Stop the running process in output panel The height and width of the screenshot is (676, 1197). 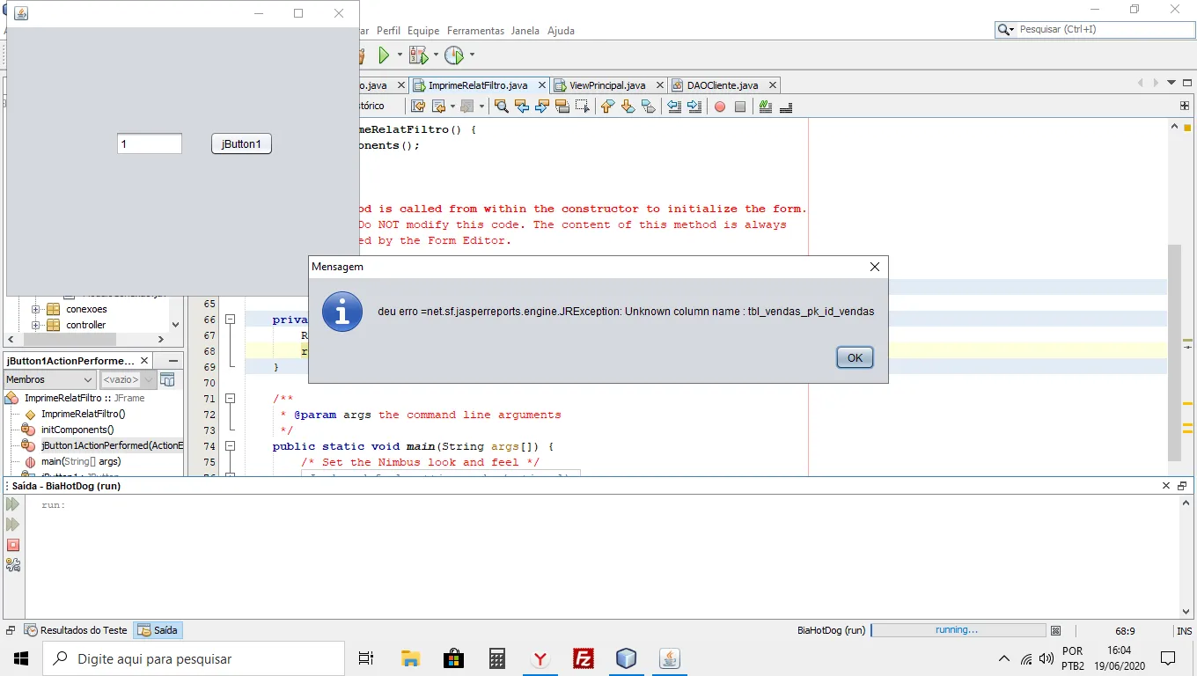[x=12, y=545]
